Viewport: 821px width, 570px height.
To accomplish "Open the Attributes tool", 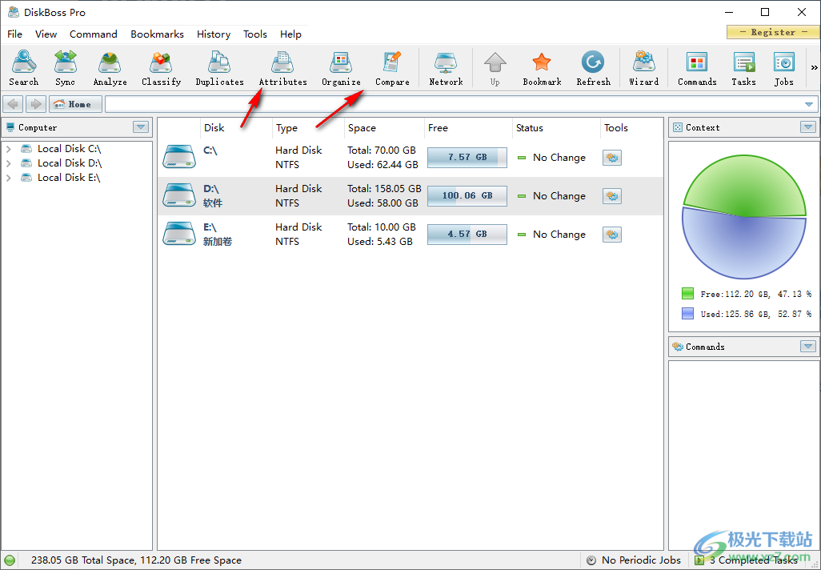I will [x=282, y=68].
